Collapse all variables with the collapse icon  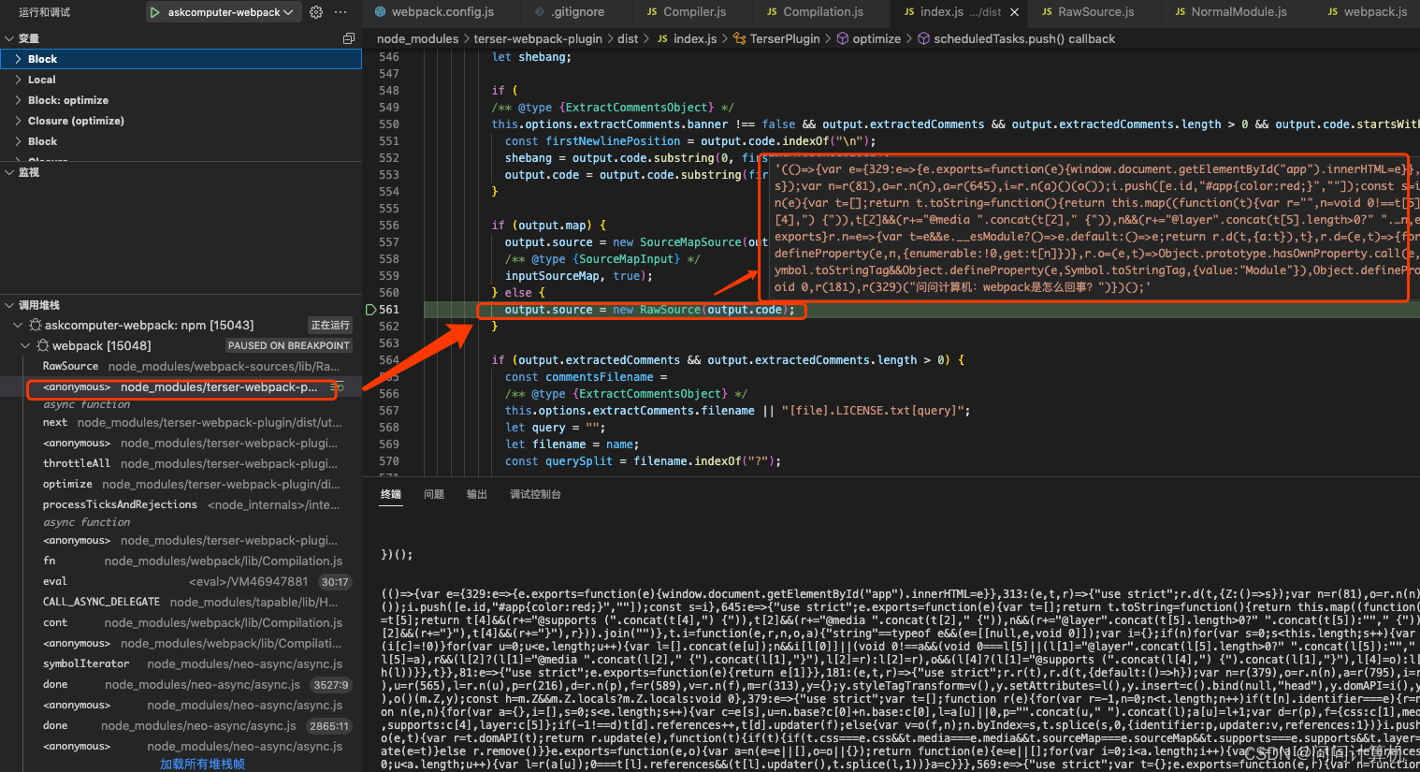tap(349, 38)
